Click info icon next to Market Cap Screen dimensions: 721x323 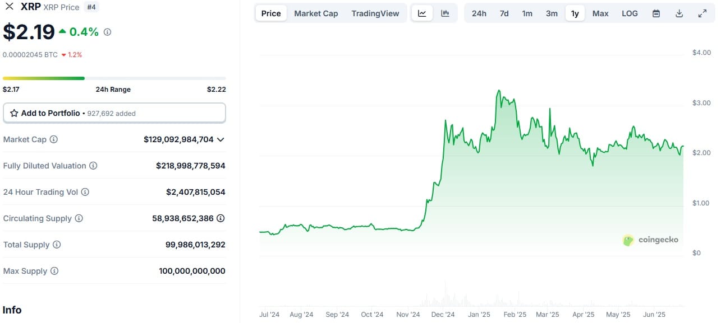click(54, 139)
